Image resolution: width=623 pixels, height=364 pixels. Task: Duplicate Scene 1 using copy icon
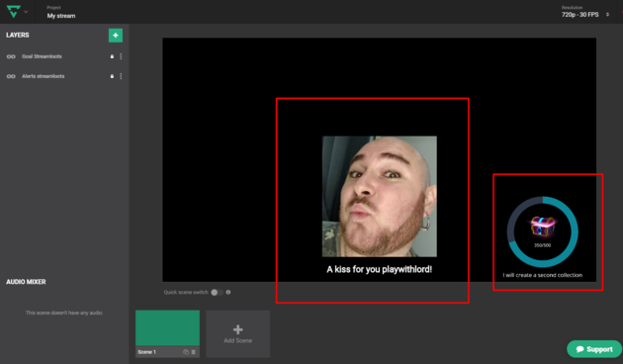[186, 352]
